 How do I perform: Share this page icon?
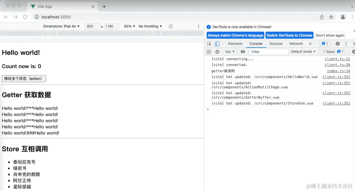322,17
